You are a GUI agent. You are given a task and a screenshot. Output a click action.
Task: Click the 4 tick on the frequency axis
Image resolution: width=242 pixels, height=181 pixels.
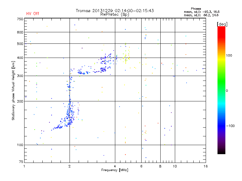point(115,167)
